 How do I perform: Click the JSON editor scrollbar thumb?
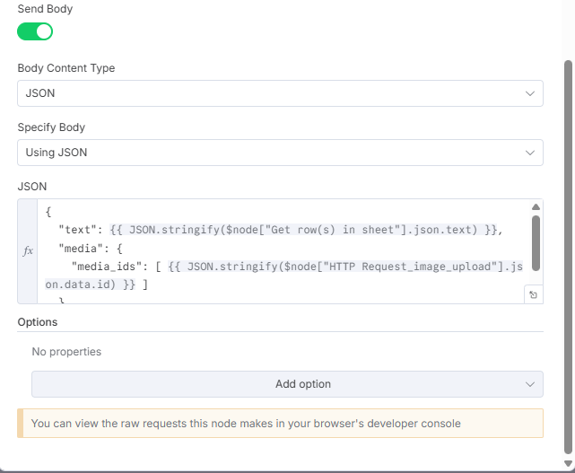click(536, 241)
